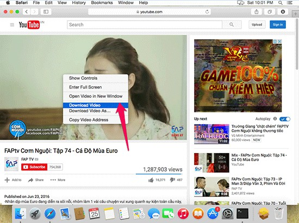299x223 pixels.
Task: Click the Upload button
Action: (x=257, y=24)
